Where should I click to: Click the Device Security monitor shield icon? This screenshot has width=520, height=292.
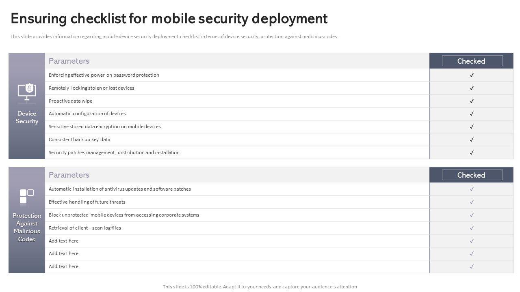27,92
